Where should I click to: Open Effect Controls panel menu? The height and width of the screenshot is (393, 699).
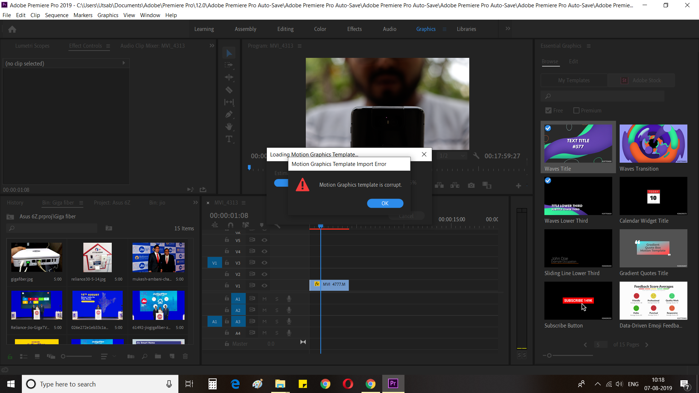point(108,46)
